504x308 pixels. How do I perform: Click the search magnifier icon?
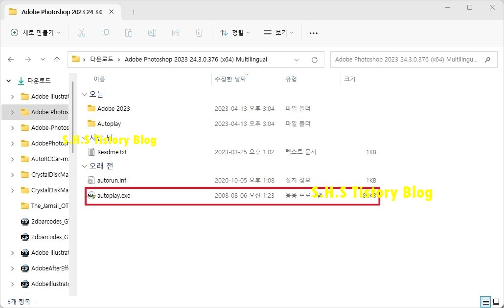[x=487, y=59]
